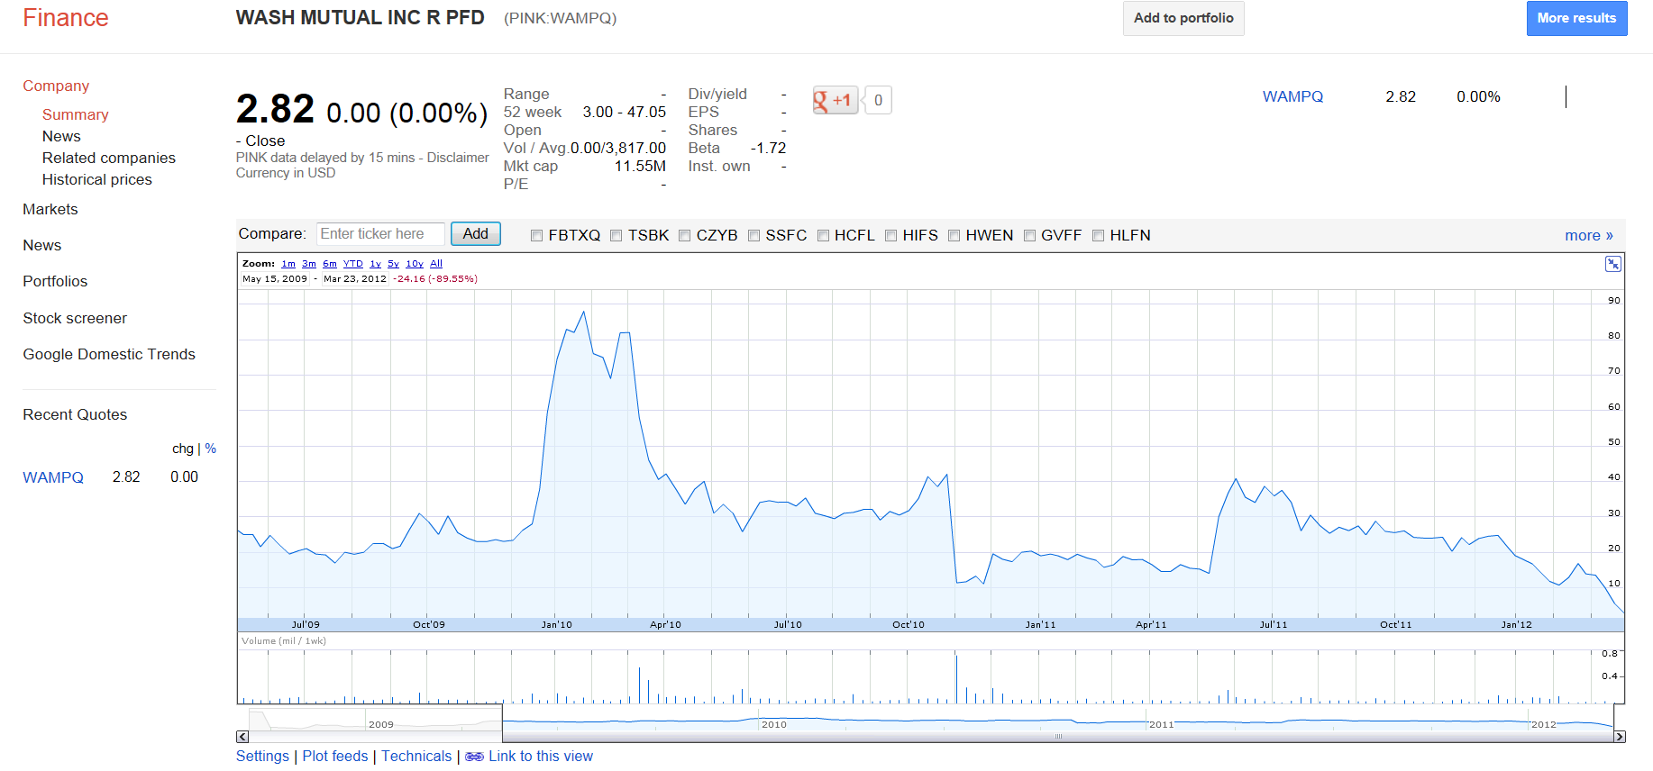Viewport: 1653px width, 771px height.
Task: Open Technicals link
Action: [416, 757]
